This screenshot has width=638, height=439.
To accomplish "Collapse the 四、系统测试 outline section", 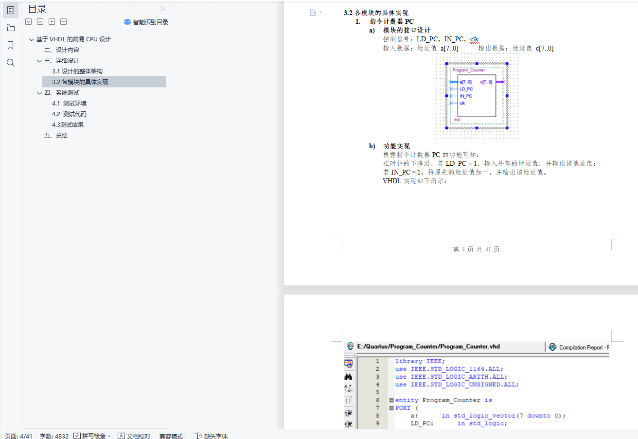I will point(39,93).
